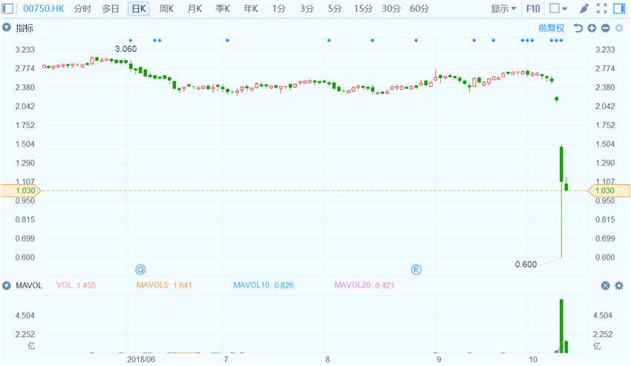
Task: Select the 周K weekly candlestick tab
Action: click(166, 8)
